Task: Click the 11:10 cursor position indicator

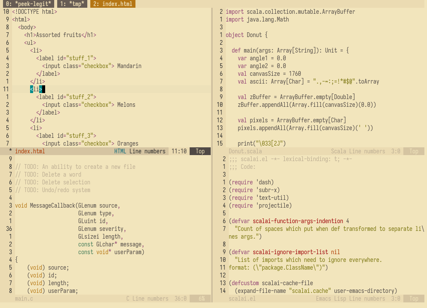Action: pos(179,151)
